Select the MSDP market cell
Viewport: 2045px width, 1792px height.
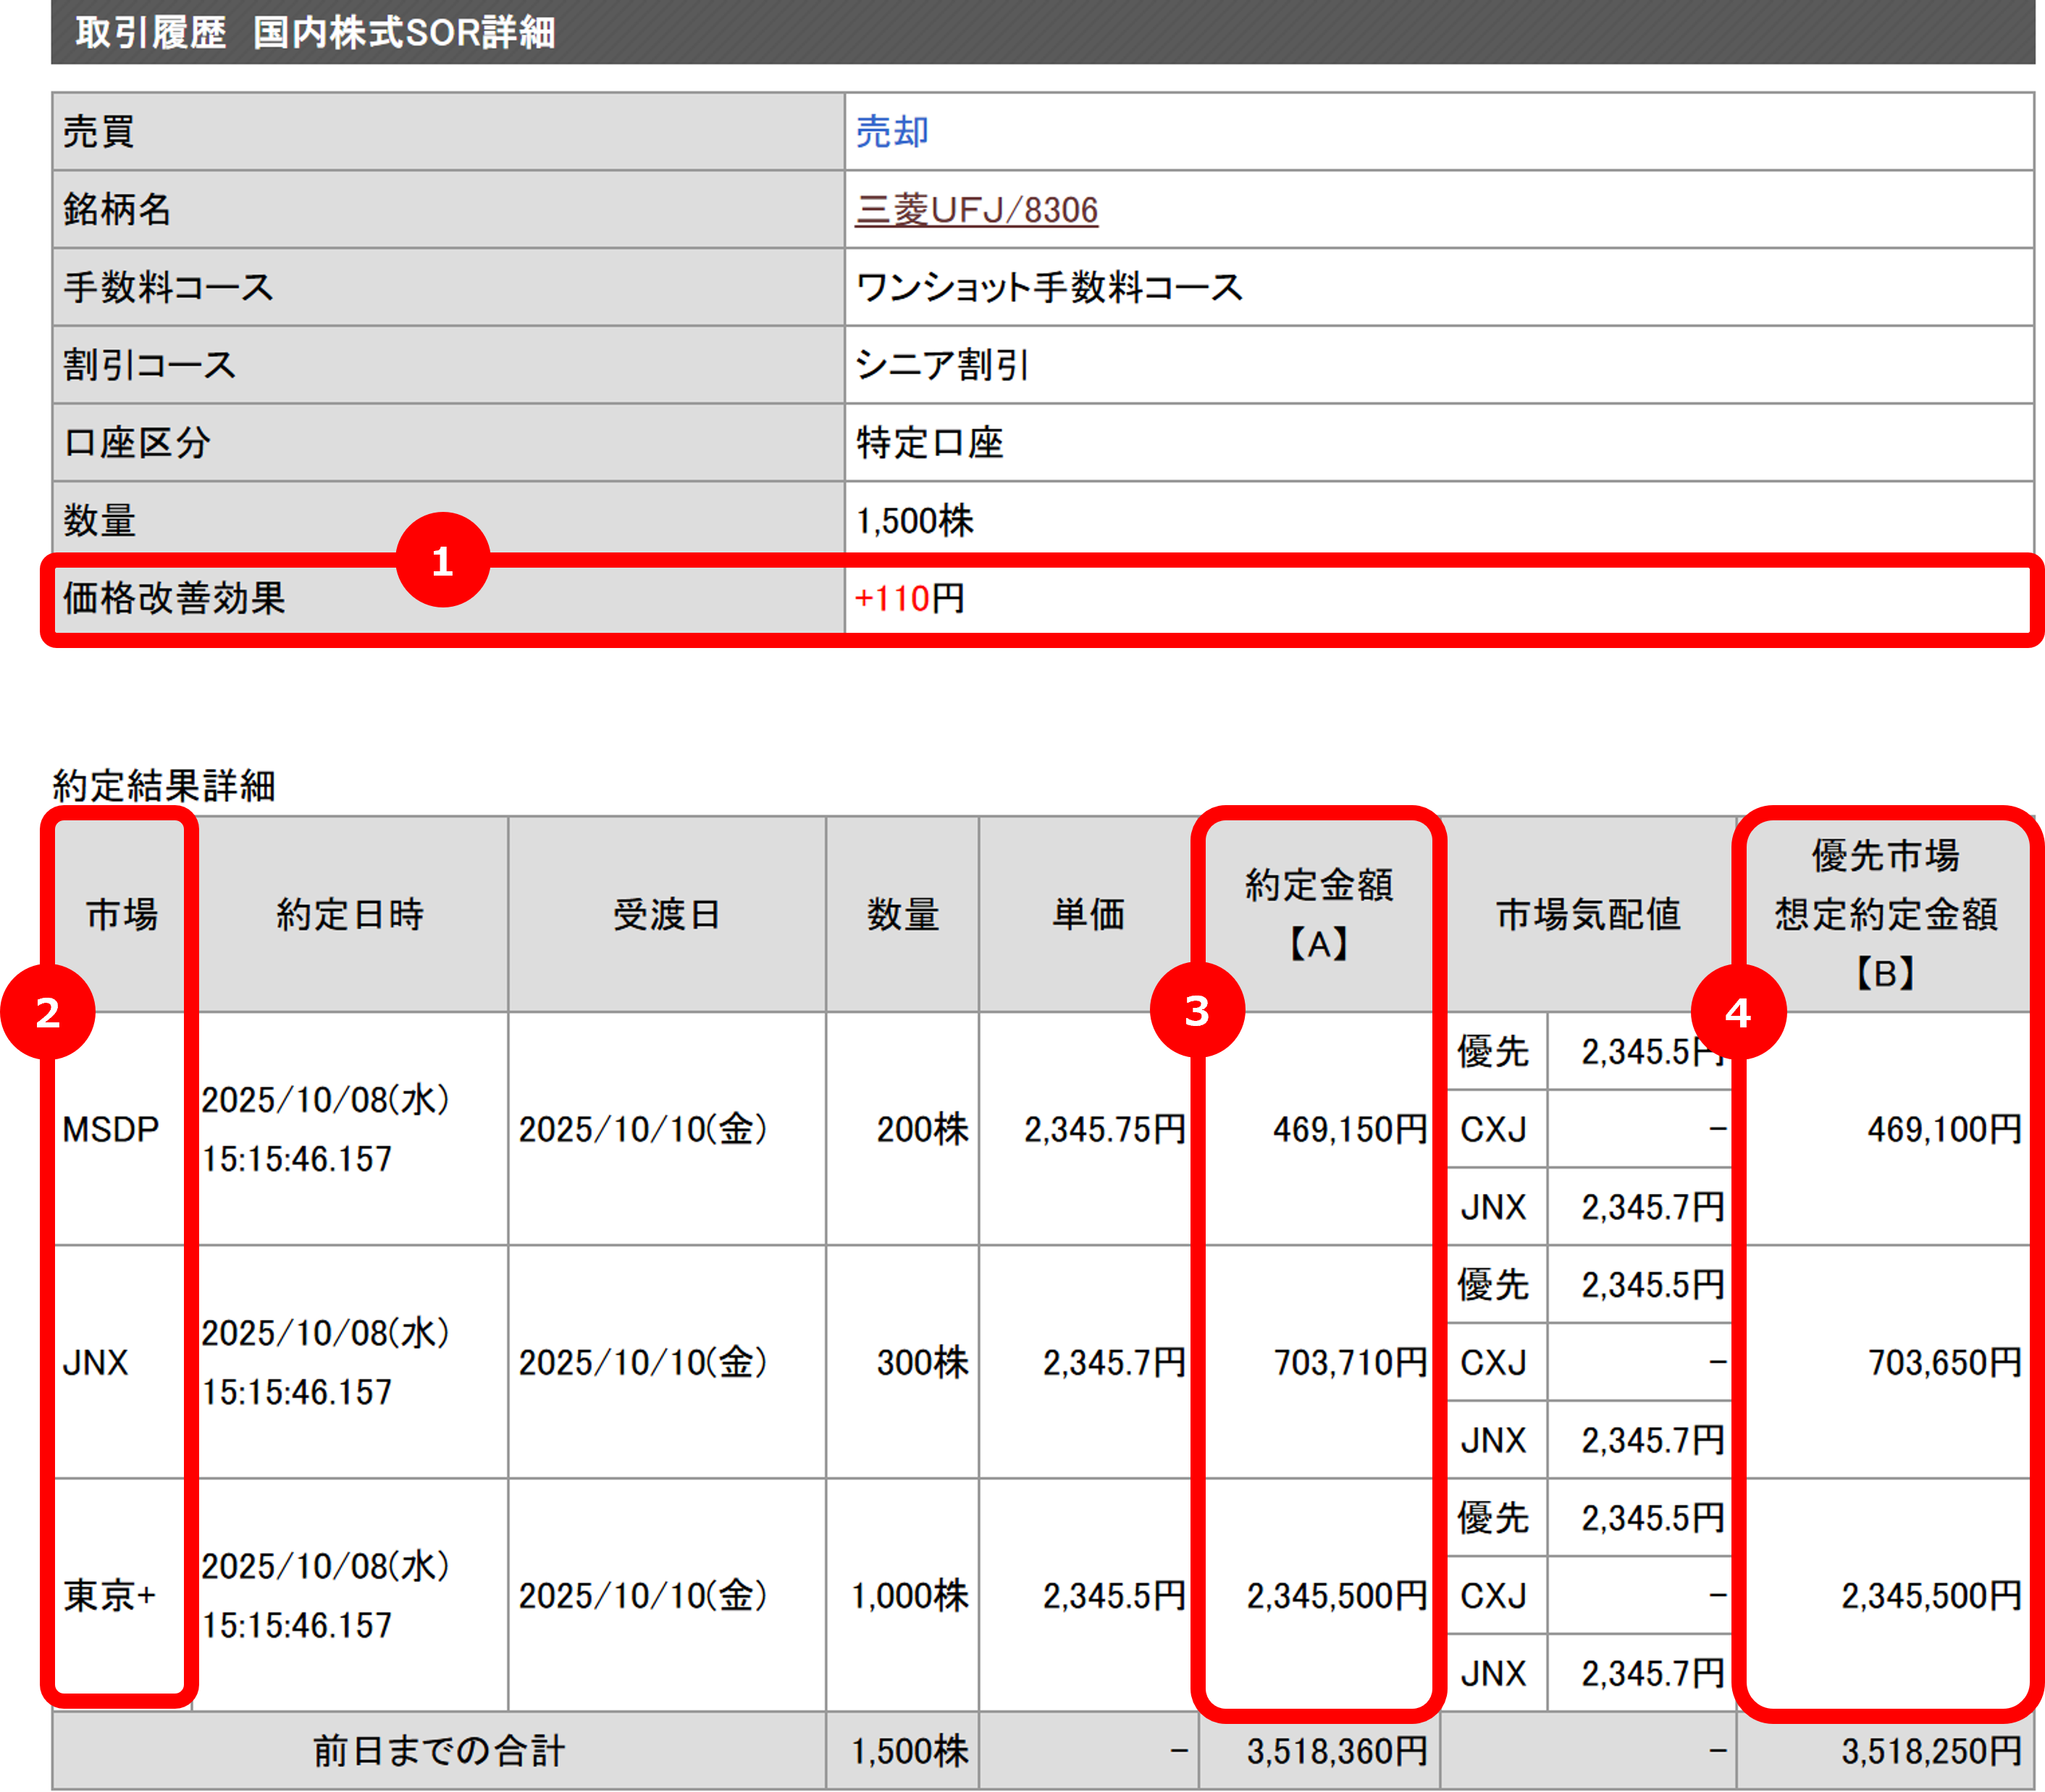[x=111, y=1129]
